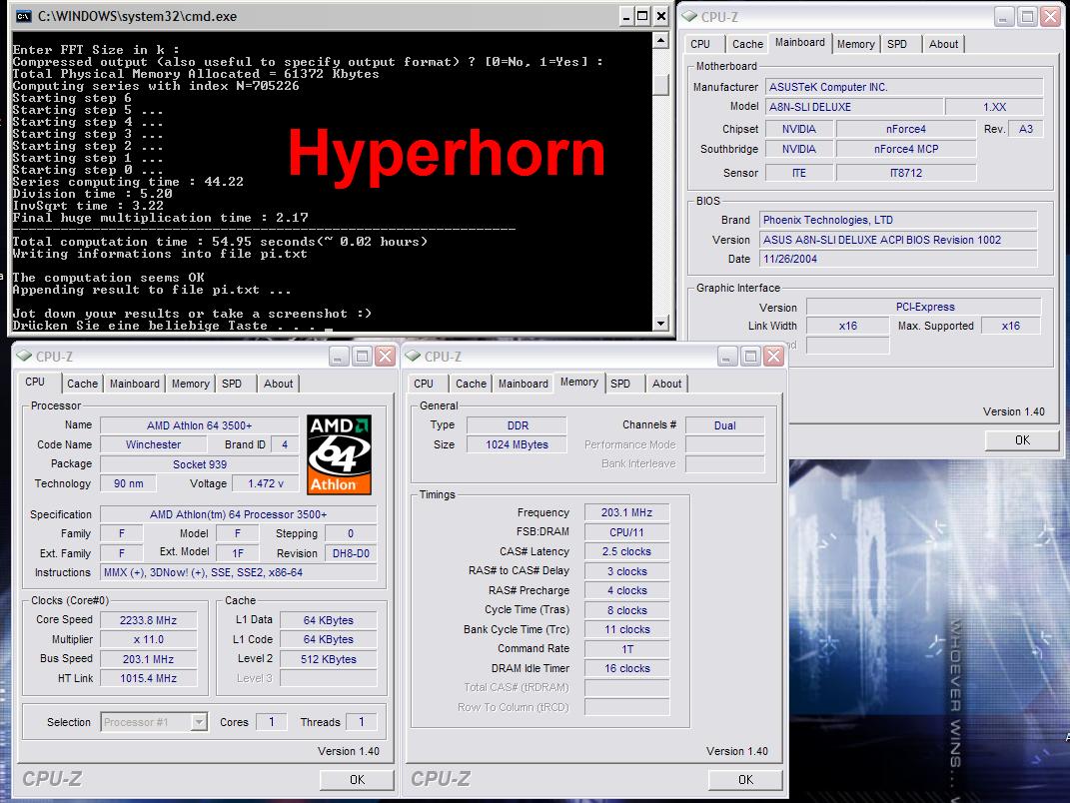This screenshot has width=1070, height=803.
Task: Close the CPU-Z Mainboard window
Action: click(1050, 16)
